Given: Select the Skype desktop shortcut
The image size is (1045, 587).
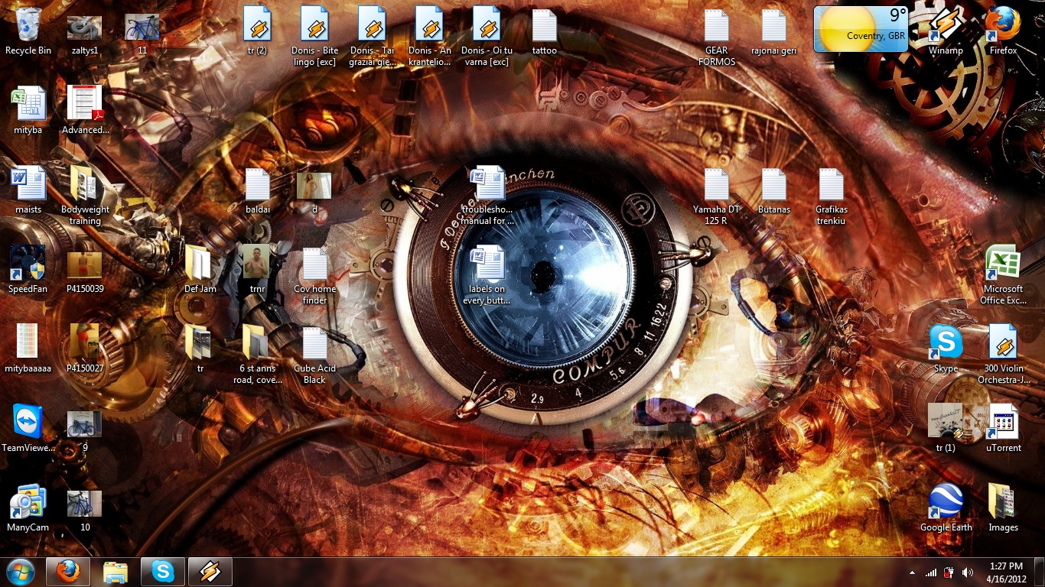Looking at the screenshot, I should [946, 349].
